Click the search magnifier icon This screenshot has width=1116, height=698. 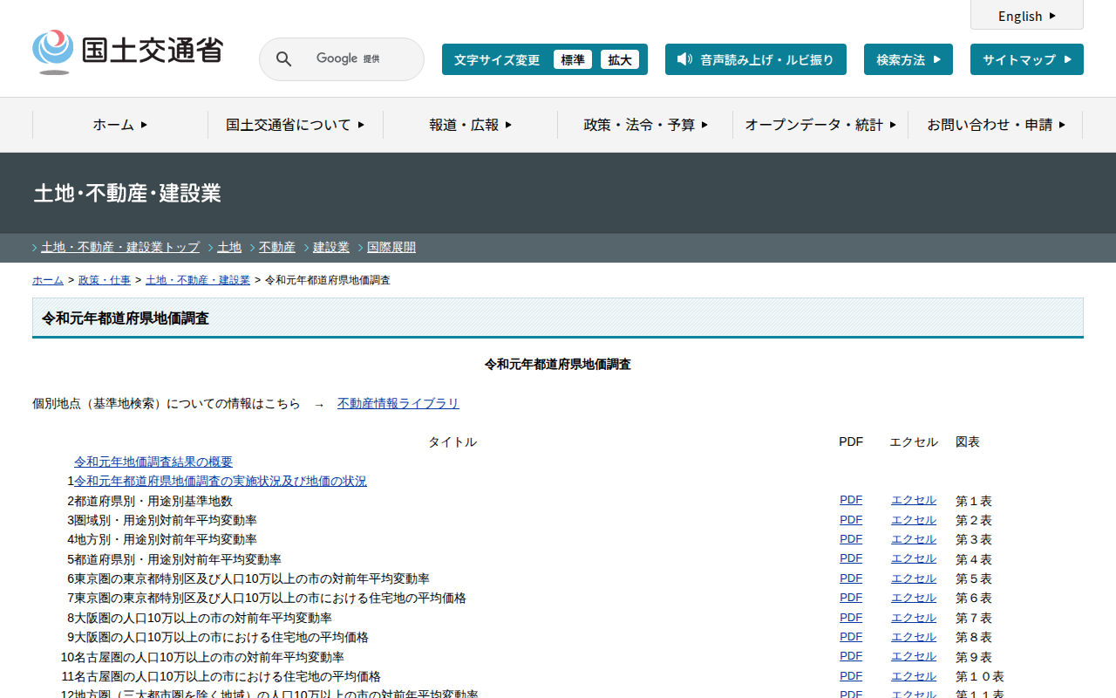[284, 59]
